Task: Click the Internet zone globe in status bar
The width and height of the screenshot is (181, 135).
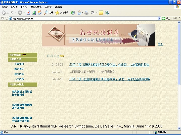Action: (156, 132)
